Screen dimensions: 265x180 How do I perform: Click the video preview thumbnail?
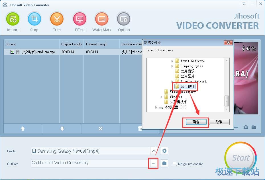tap(246, 78)
